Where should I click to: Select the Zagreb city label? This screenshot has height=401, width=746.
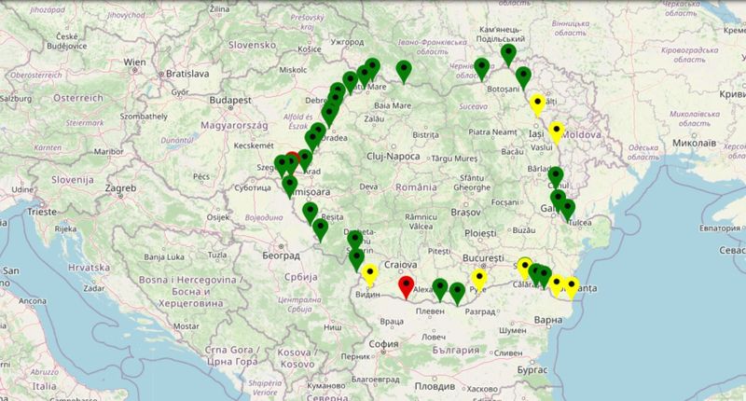[120, 188]
